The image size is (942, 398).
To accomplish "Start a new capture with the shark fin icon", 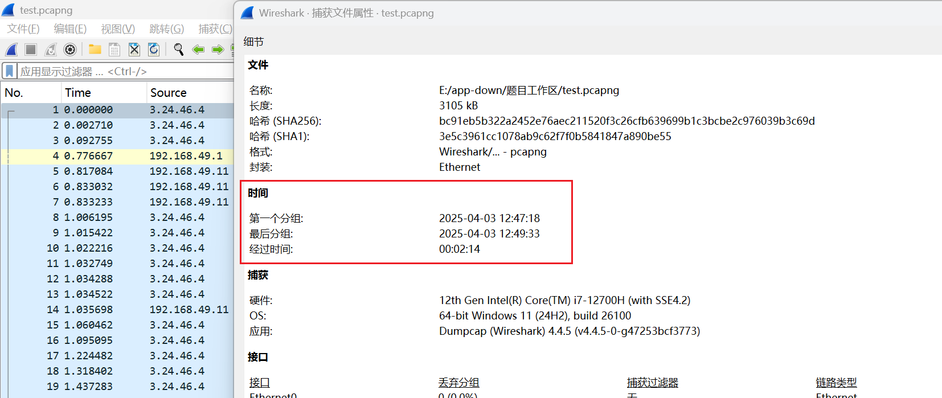I will (x=11, y=50).
